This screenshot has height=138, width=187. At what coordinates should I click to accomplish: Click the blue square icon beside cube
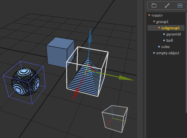(159, 47)
